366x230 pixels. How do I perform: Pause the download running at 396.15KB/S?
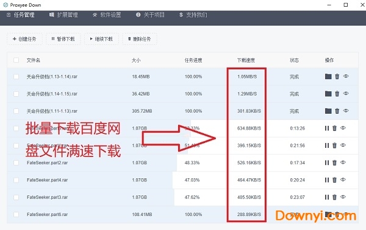point(327,145)
